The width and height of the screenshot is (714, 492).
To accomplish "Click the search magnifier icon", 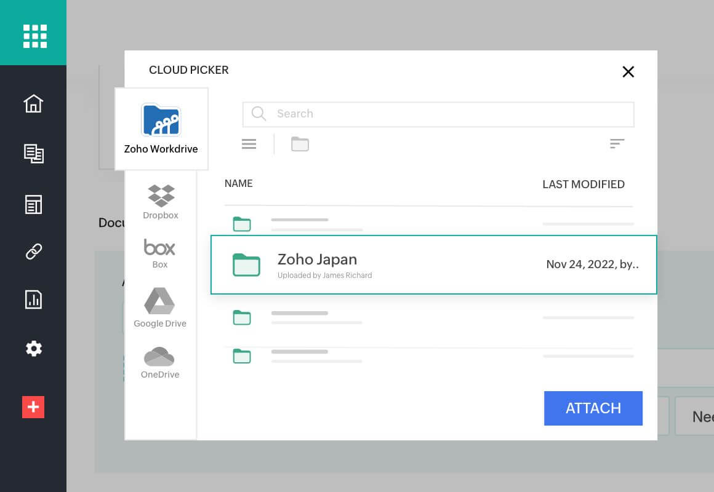I will 259,114.
